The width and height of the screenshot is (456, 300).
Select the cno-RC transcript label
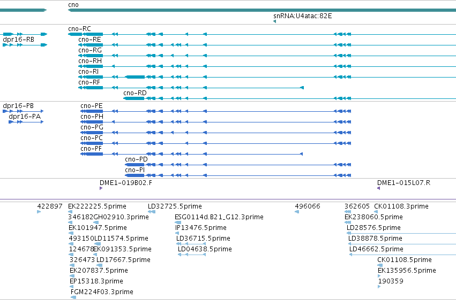[79, 29]
